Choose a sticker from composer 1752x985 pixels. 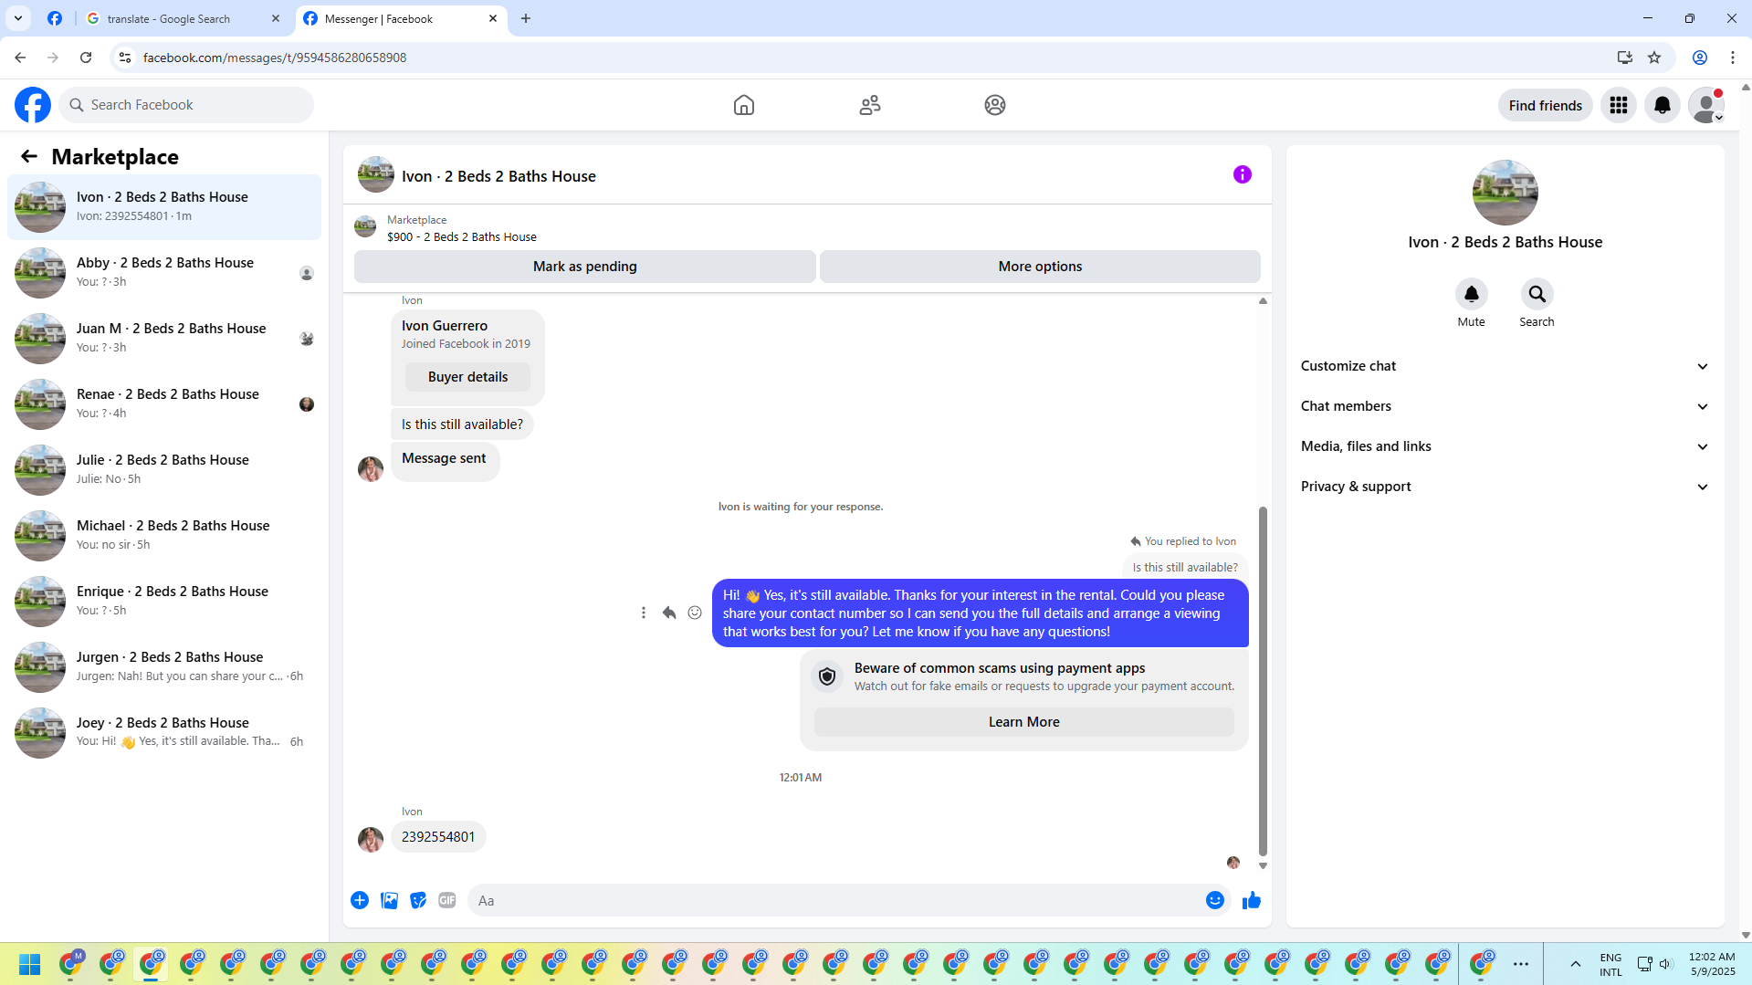pyautogui.click(x=418, y=900)
